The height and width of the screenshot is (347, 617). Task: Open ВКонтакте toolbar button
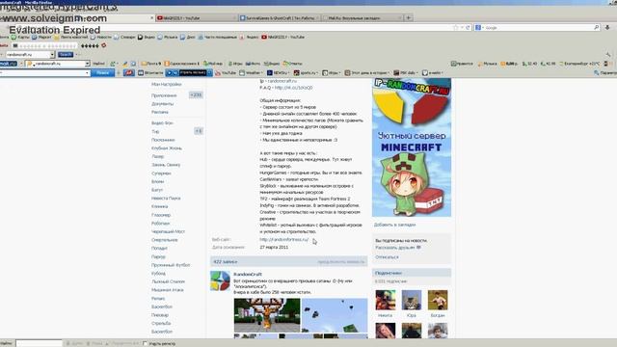click(150, 73)
